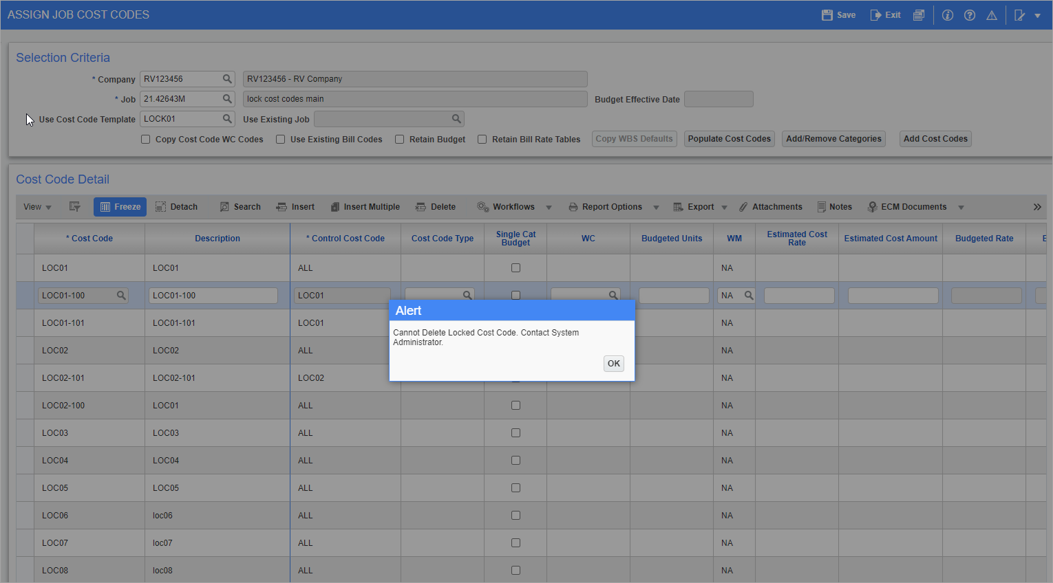
Task: Click Delete in the table toolbar
Action: tap(436, 207)
